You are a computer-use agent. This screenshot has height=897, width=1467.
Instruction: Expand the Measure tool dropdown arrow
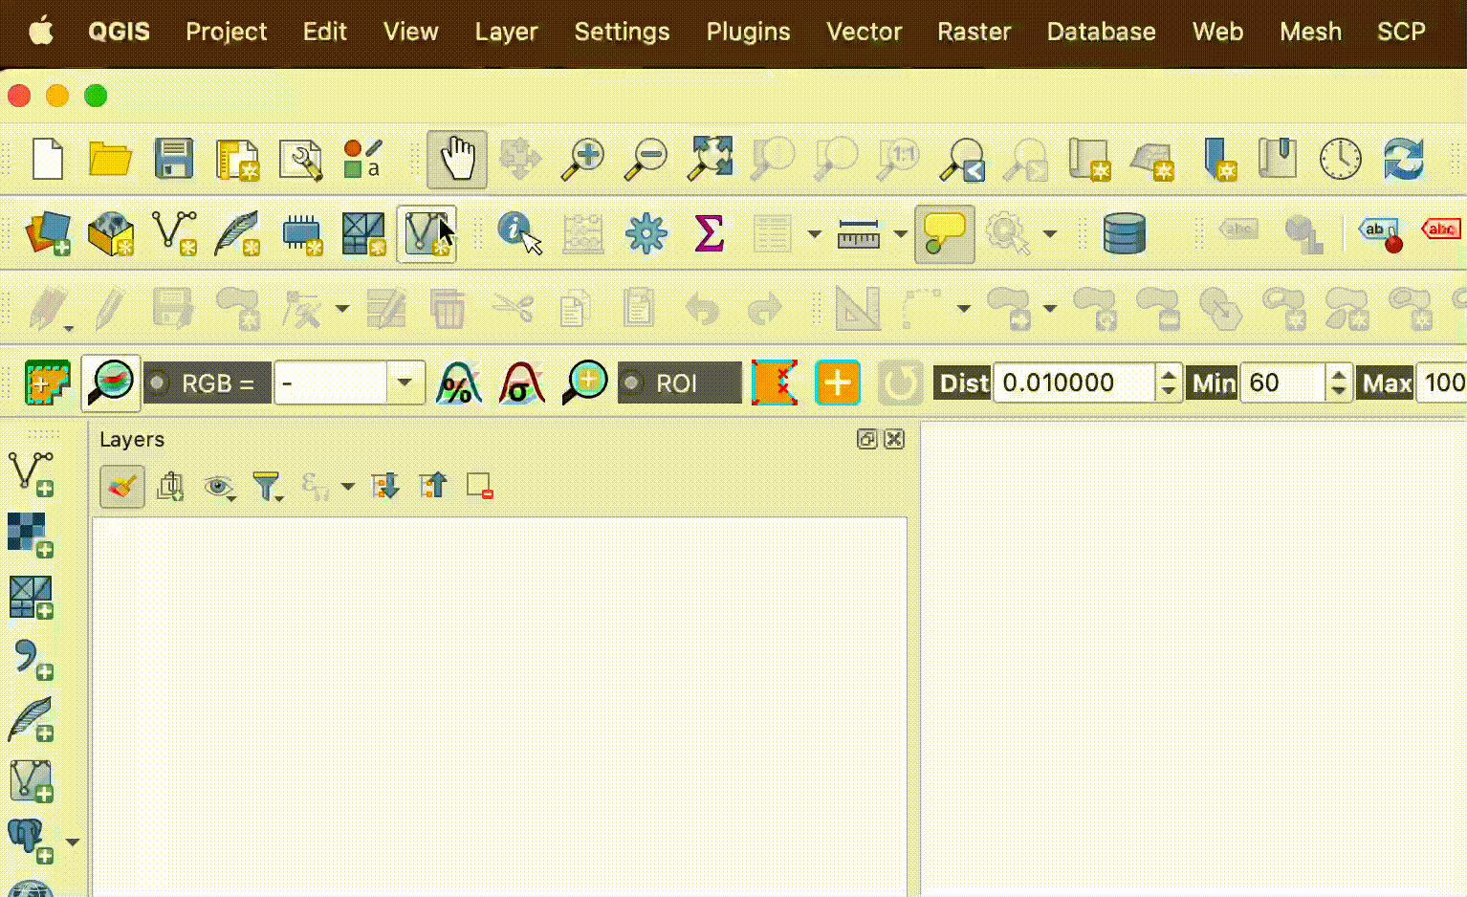coord(900,233)
